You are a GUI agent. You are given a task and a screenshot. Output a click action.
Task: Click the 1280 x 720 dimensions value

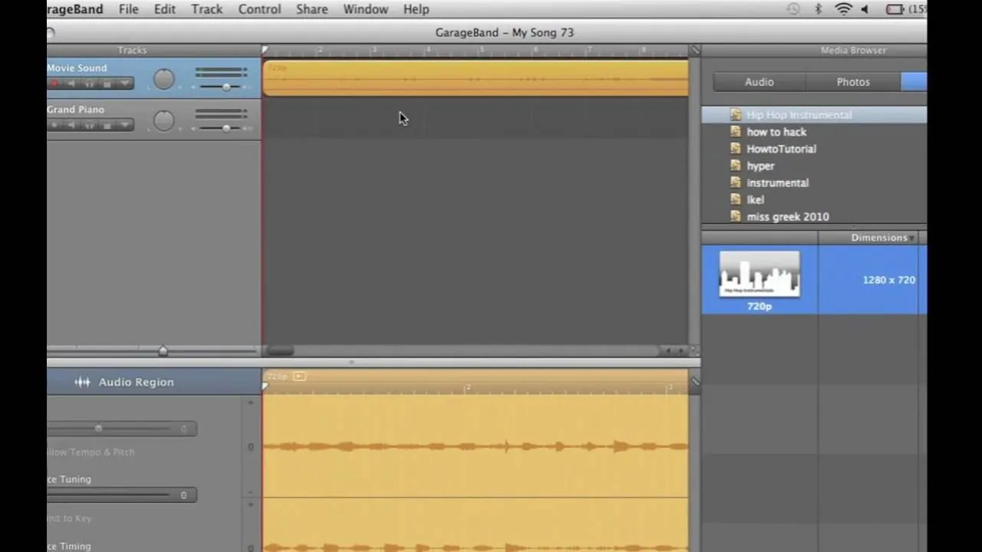888,280
